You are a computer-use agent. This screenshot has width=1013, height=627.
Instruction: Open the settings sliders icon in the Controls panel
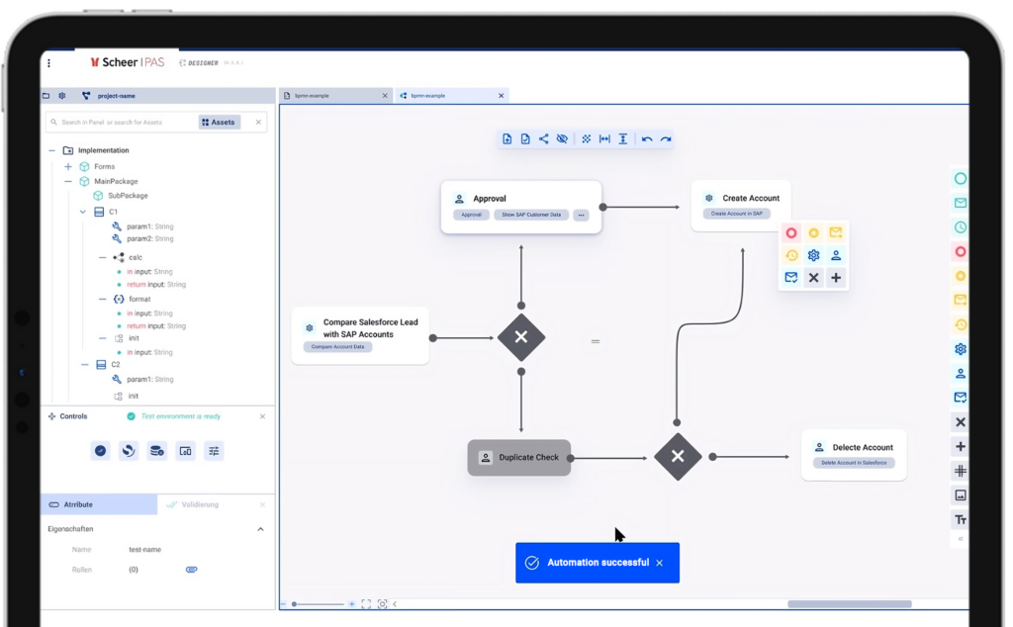pos(213,450)
